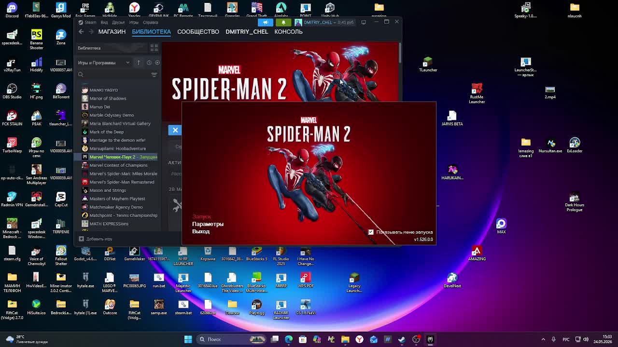Click Выход in Spider-Man launcher
The image size is (618, 347).
point(201,231)
